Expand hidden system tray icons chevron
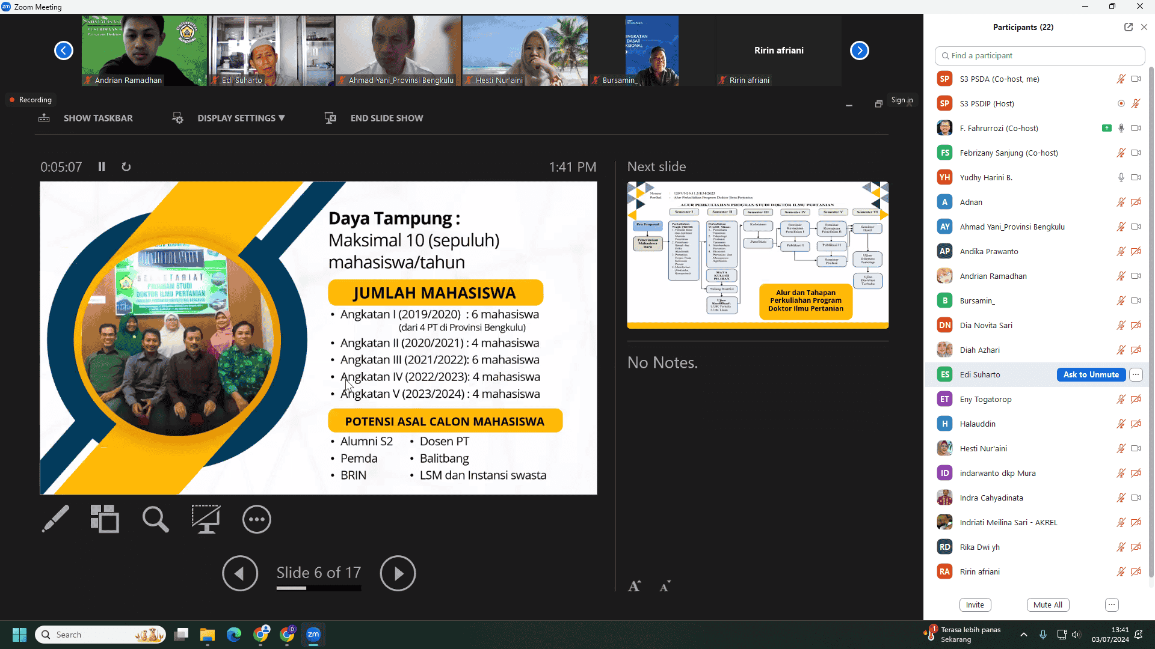Image resolution: width=1155 pixels, height=649 pixels. tap(1024, 635)
